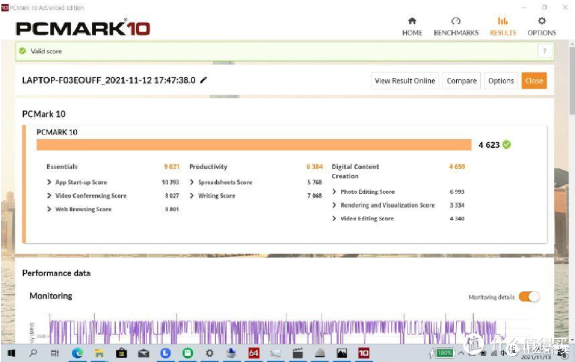Click the Valid score green check icon

click(22, 51)
